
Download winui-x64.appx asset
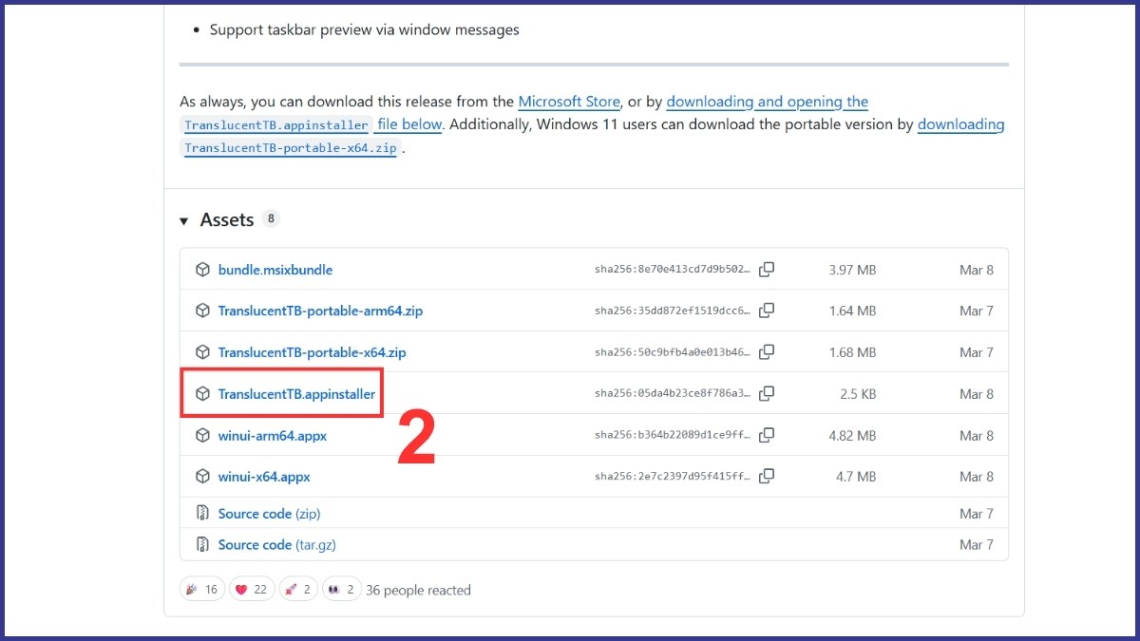pos(264,477)
